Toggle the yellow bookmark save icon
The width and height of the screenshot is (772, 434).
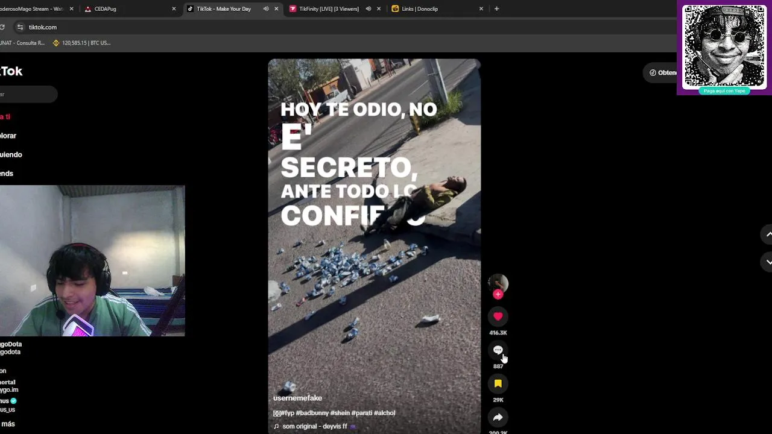click(498, 383)
